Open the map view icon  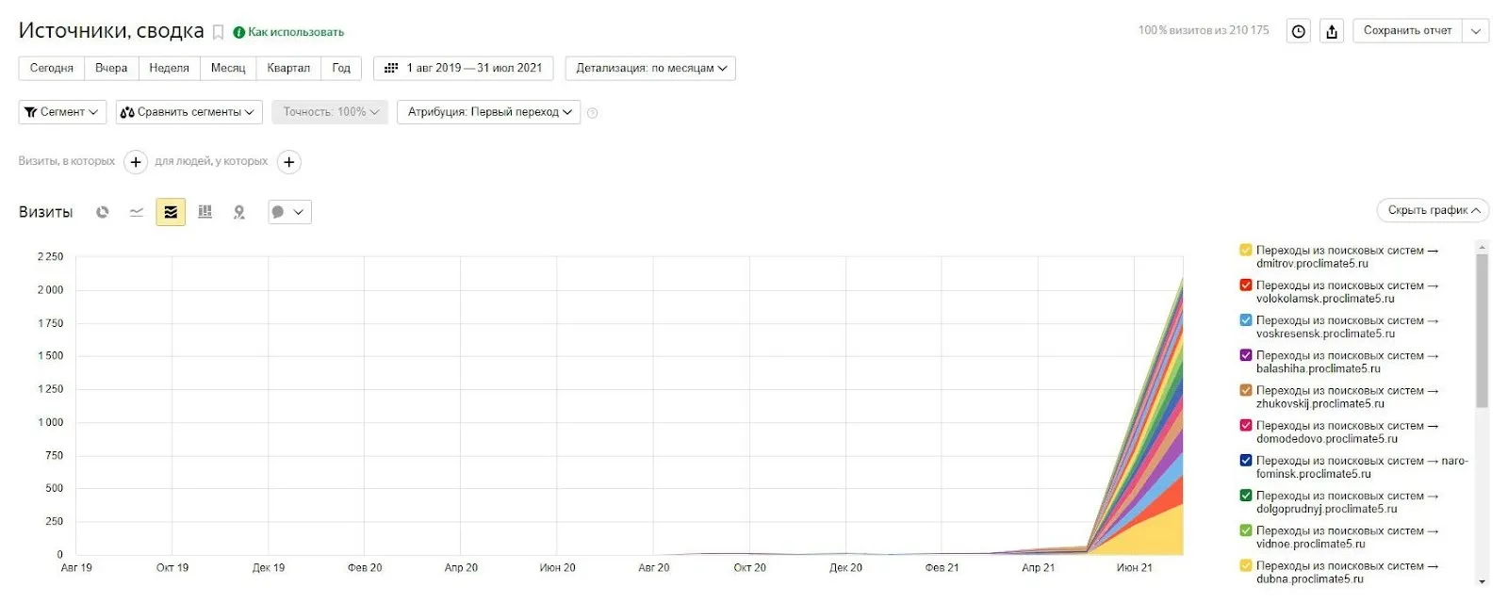coord(239,212)
